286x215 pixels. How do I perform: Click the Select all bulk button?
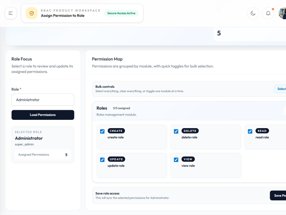(280, 89)
